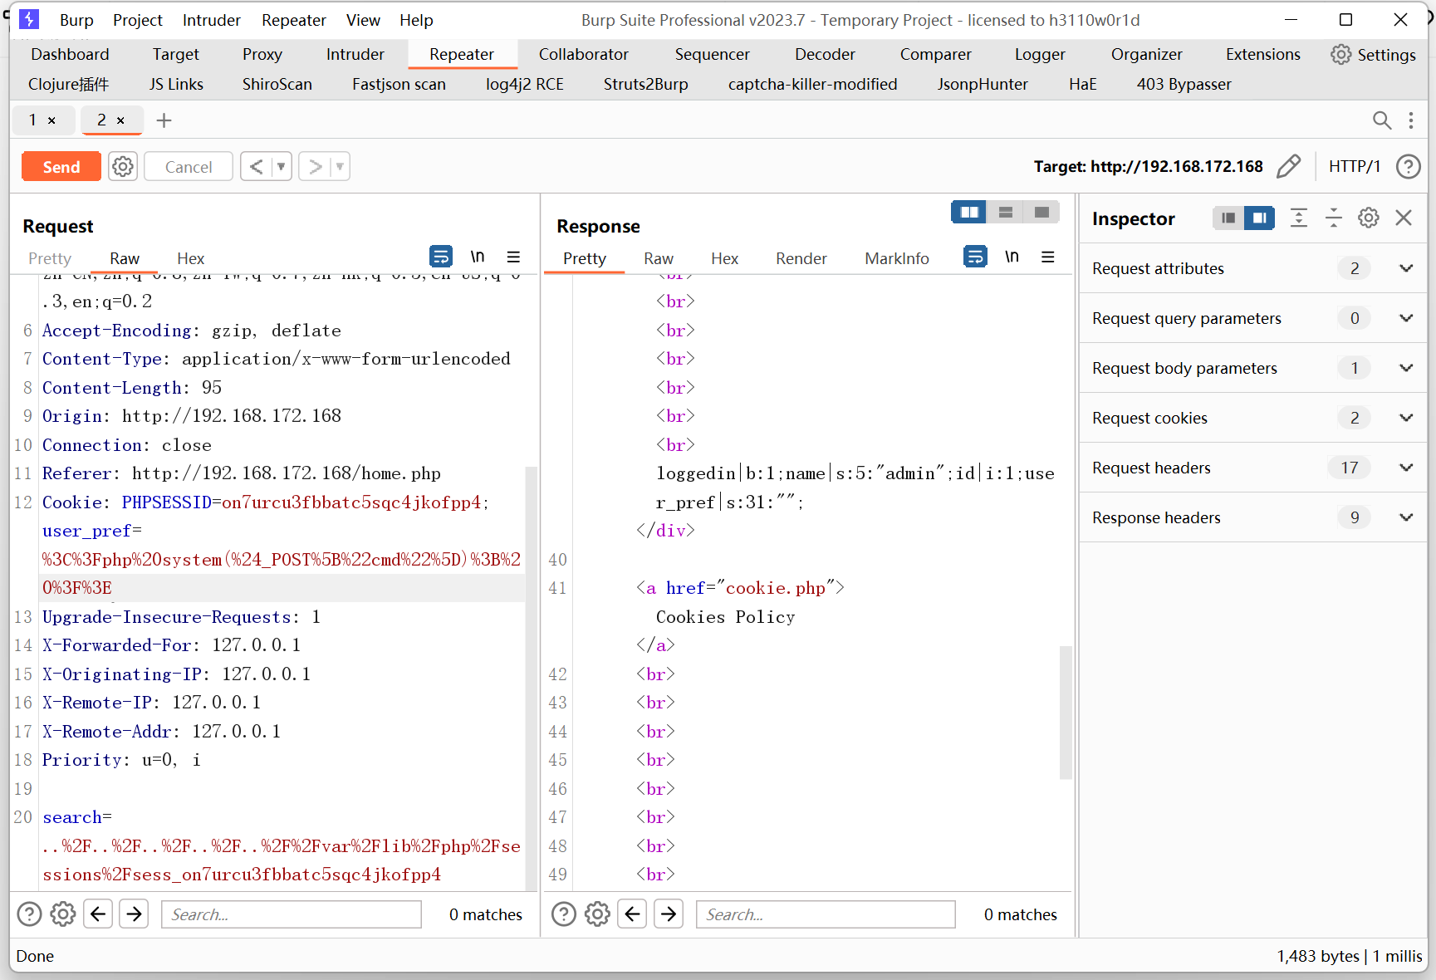Open the Response Render tab
This screenshot has height=980, width=1436.
pyautogui.click(x=801, y=258)
